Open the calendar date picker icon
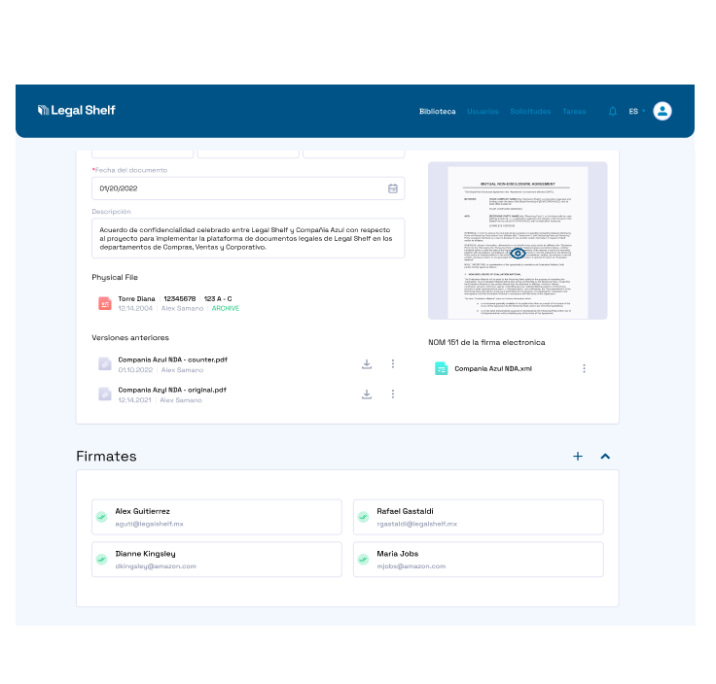Image resolution: width=716 pixels, height=684 pixels. (x=393, y=188)
